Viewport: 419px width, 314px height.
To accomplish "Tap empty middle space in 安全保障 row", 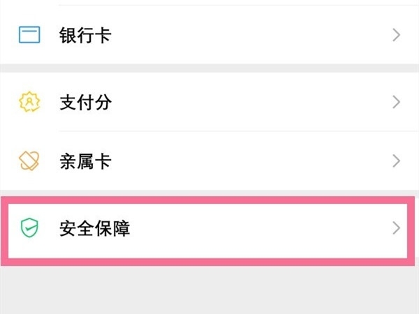I will (x=244, y=227).
